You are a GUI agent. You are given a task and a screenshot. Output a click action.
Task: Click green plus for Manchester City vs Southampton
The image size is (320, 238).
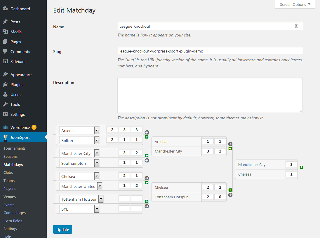pyautogui.click(x=147, y=156)
